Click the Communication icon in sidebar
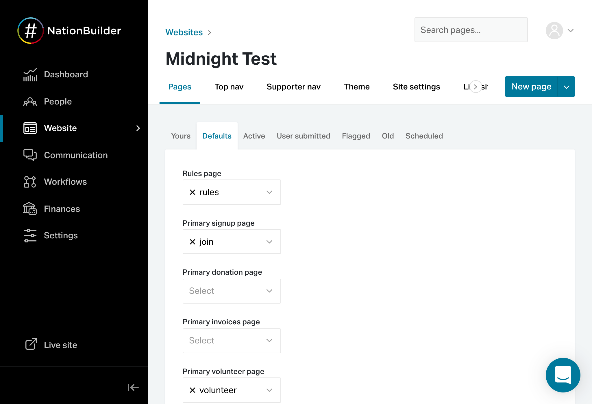 (x=30, y=155)
